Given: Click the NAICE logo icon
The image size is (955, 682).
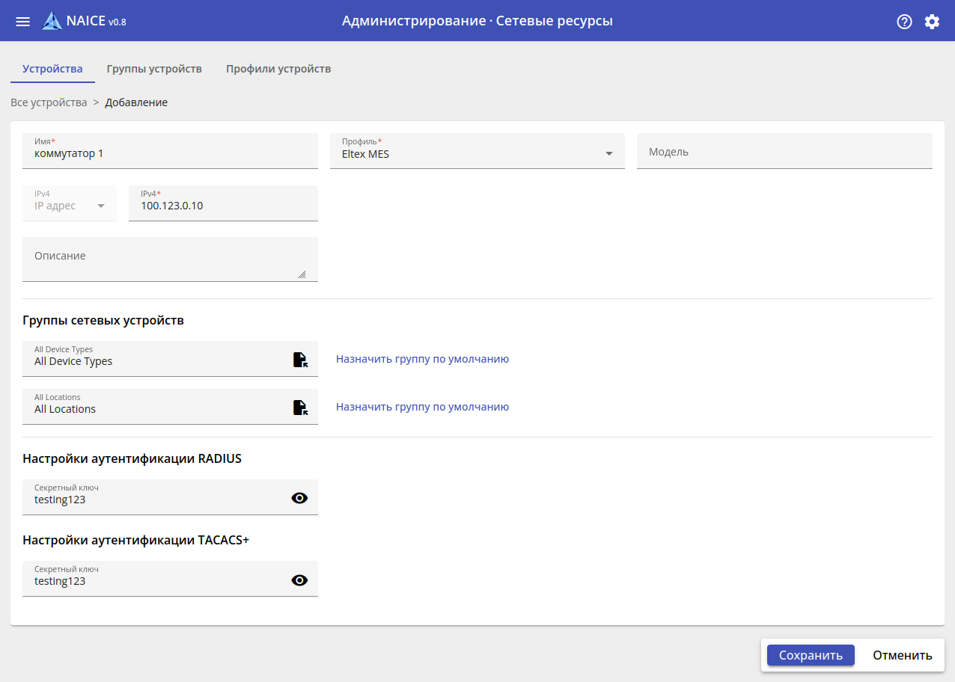Looking at the screenshot, I should pos(52,21).
